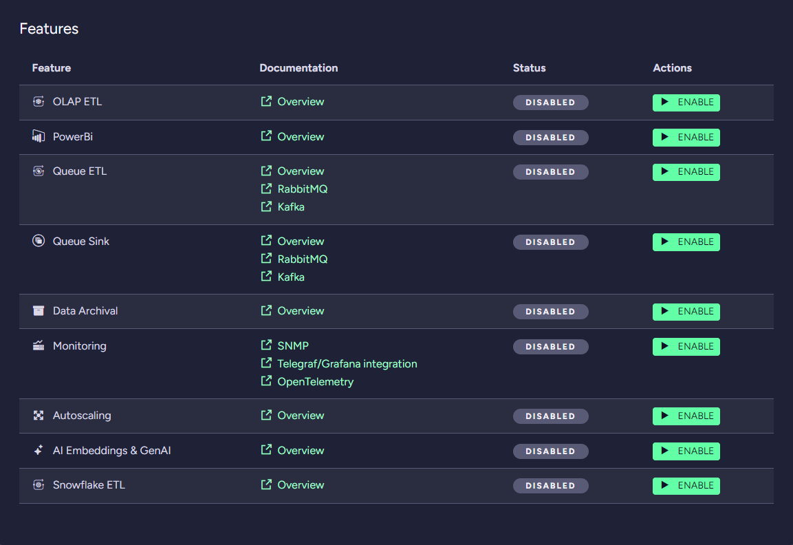Screen dimensions: 793x545
Task: Enable the Queue ETL feature
Action: pos(686,172)
